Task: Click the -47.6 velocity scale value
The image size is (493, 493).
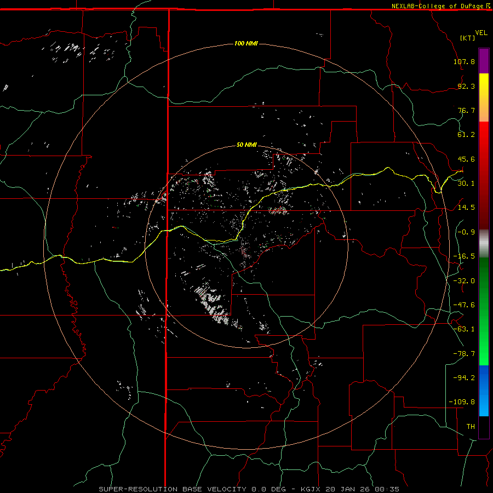Action: tap(464, 305)
